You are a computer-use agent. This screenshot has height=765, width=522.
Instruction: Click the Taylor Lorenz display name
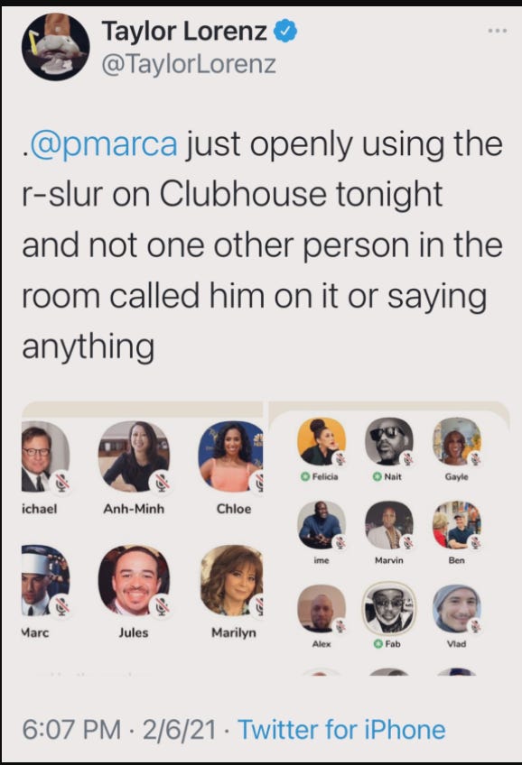(184, 32)
